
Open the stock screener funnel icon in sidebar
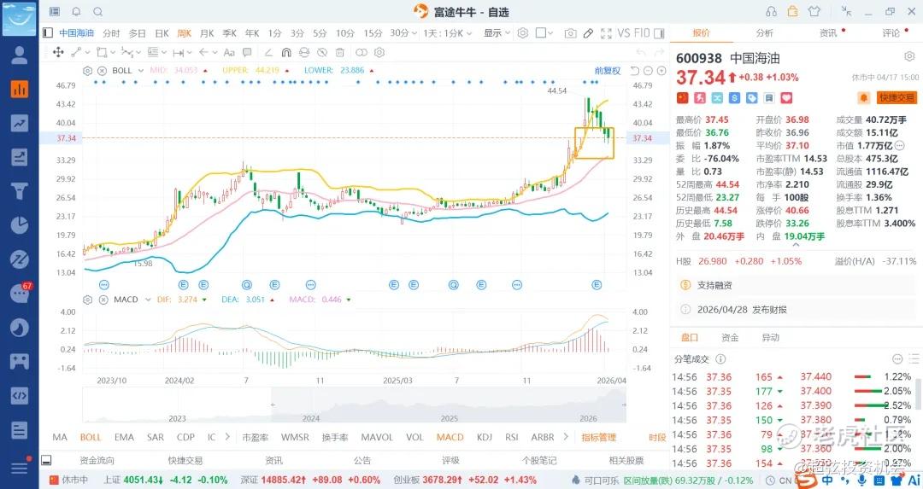(x=20, y=191)
